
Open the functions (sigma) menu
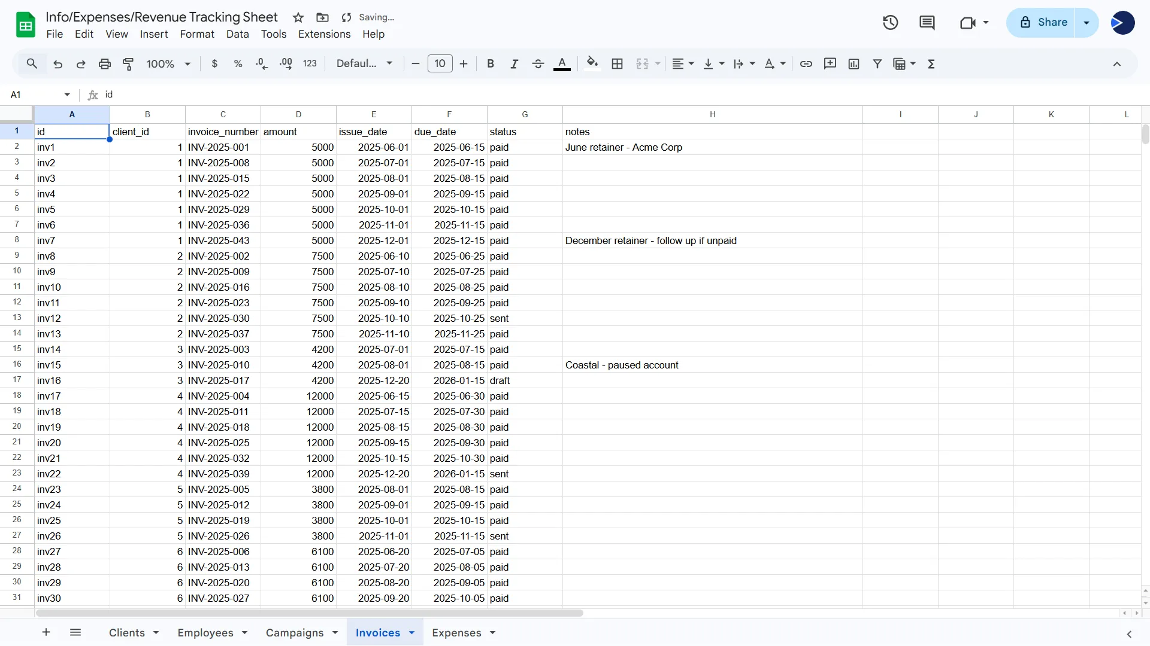[x=931, y=63]
